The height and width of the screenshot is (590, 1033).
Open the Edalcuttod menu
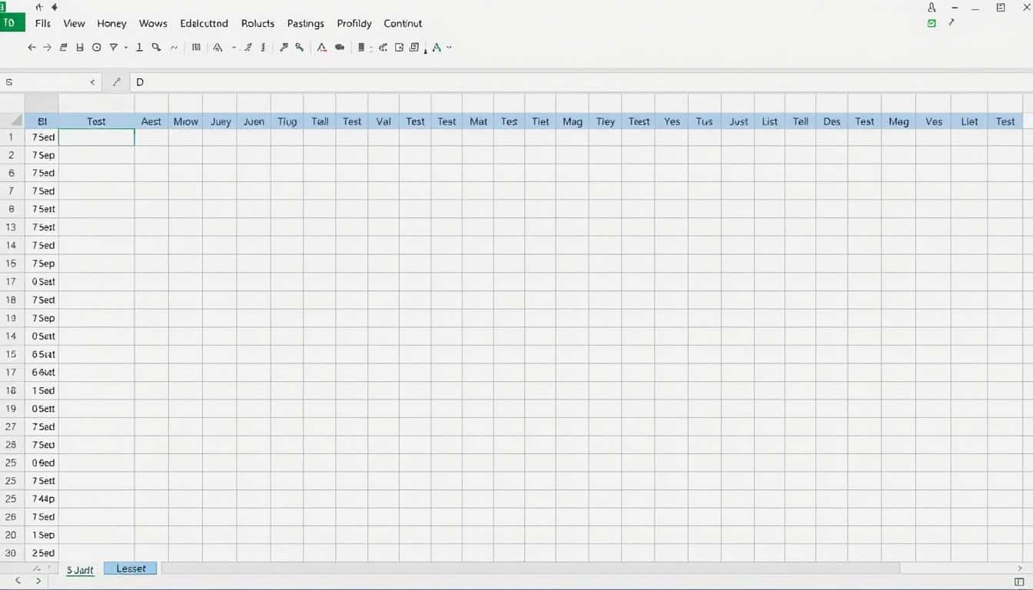pyautogui.click(x=204, y=24)
